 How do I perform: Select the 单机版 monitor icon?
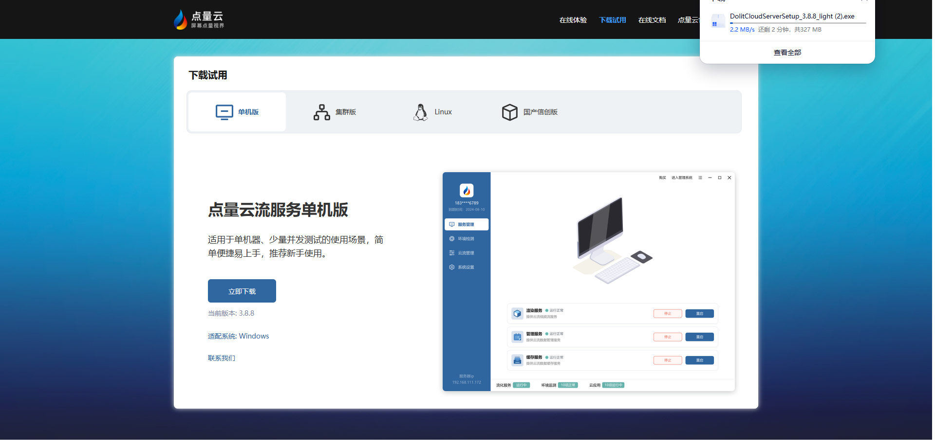tap(224, 112)
